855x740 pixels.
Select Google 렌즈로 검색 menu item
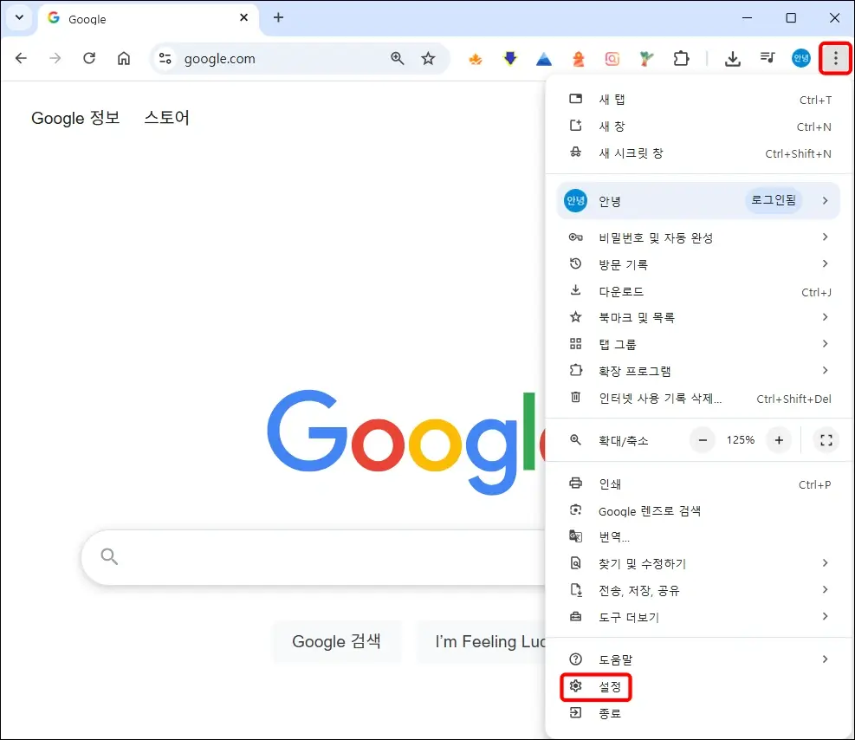(700, 511)
